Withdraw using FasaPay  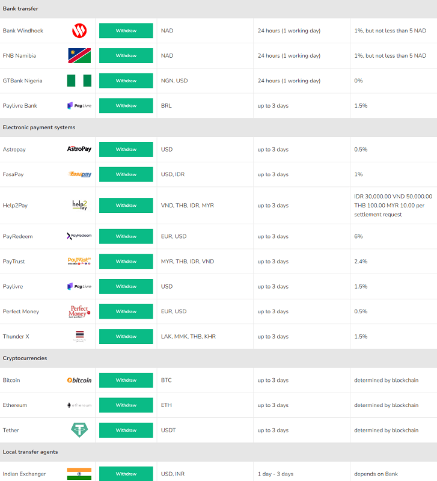126,174
